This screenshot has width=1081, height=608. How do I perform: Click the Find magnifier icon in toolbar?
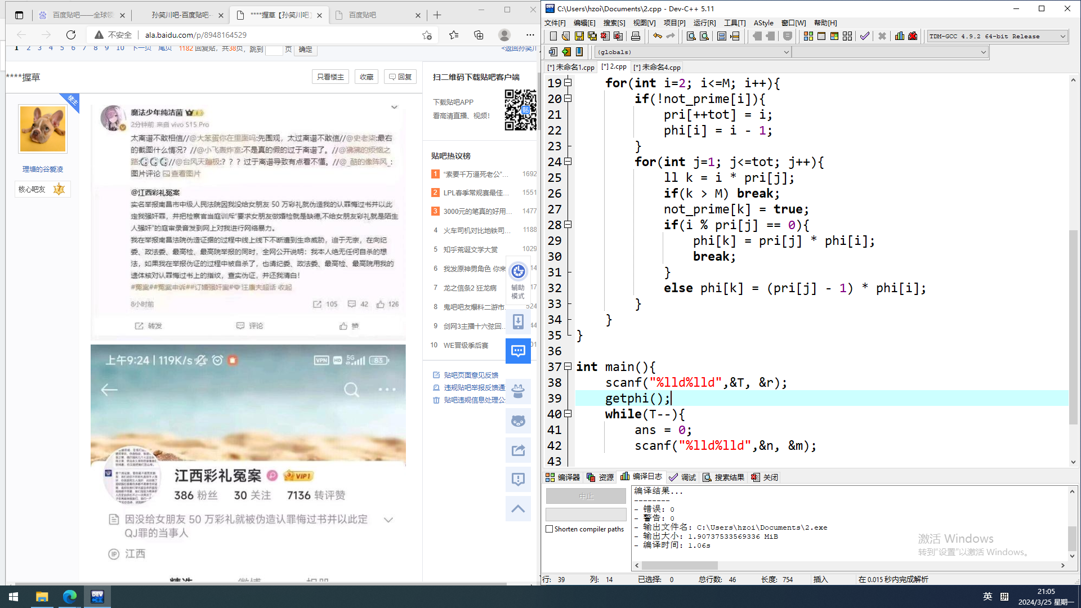point(691,36)
